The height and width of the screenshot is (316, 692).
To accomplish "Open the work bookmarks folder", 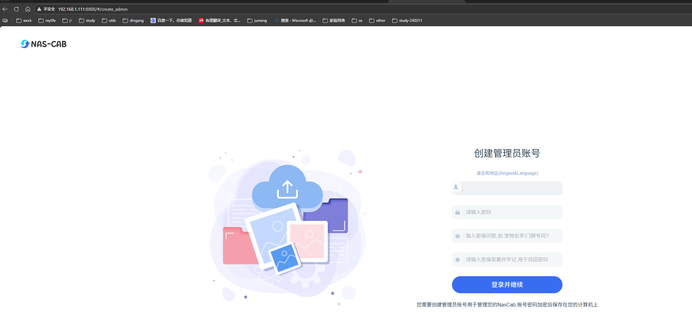I will (x=24, y=21).
